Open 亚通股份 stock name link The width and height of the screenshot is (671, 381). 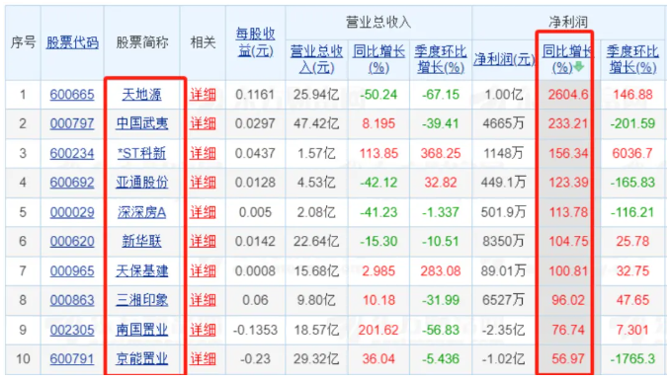pyautogui.click(x=141, y=183)
